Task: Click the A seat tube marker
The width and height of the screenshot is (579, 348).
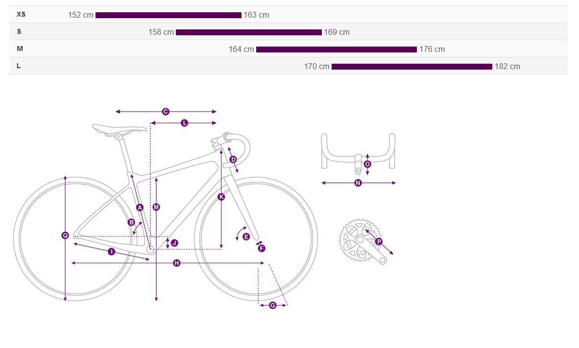Action: pyautogui.click(x=140, y=208)
